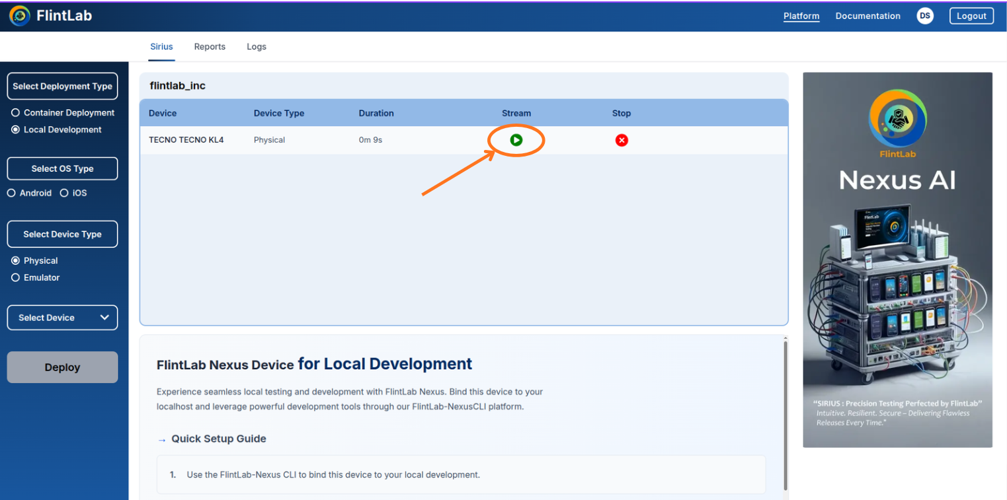The image size is (1007, 500).
Task: Click the Select Device Type button
Action: [62, 234]
